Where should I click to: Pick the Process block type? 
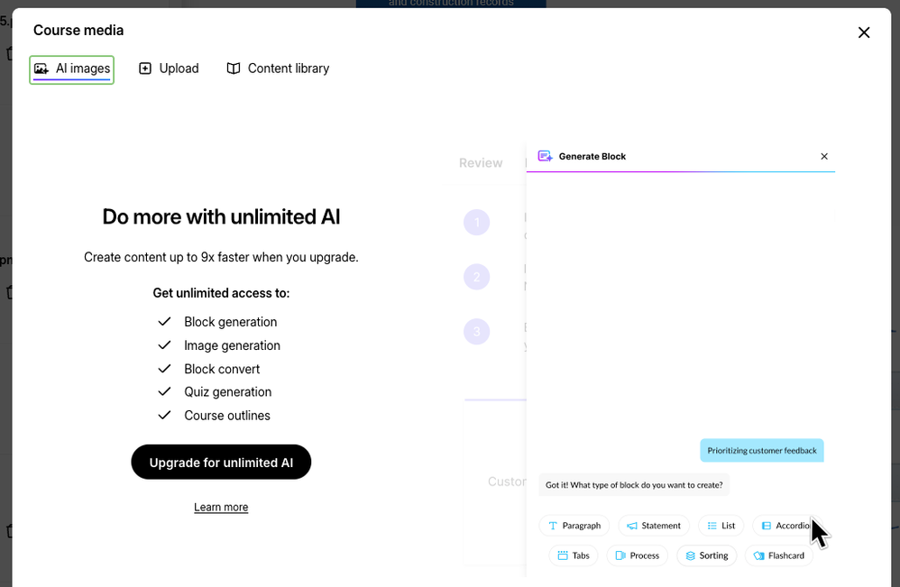point(637,555)
